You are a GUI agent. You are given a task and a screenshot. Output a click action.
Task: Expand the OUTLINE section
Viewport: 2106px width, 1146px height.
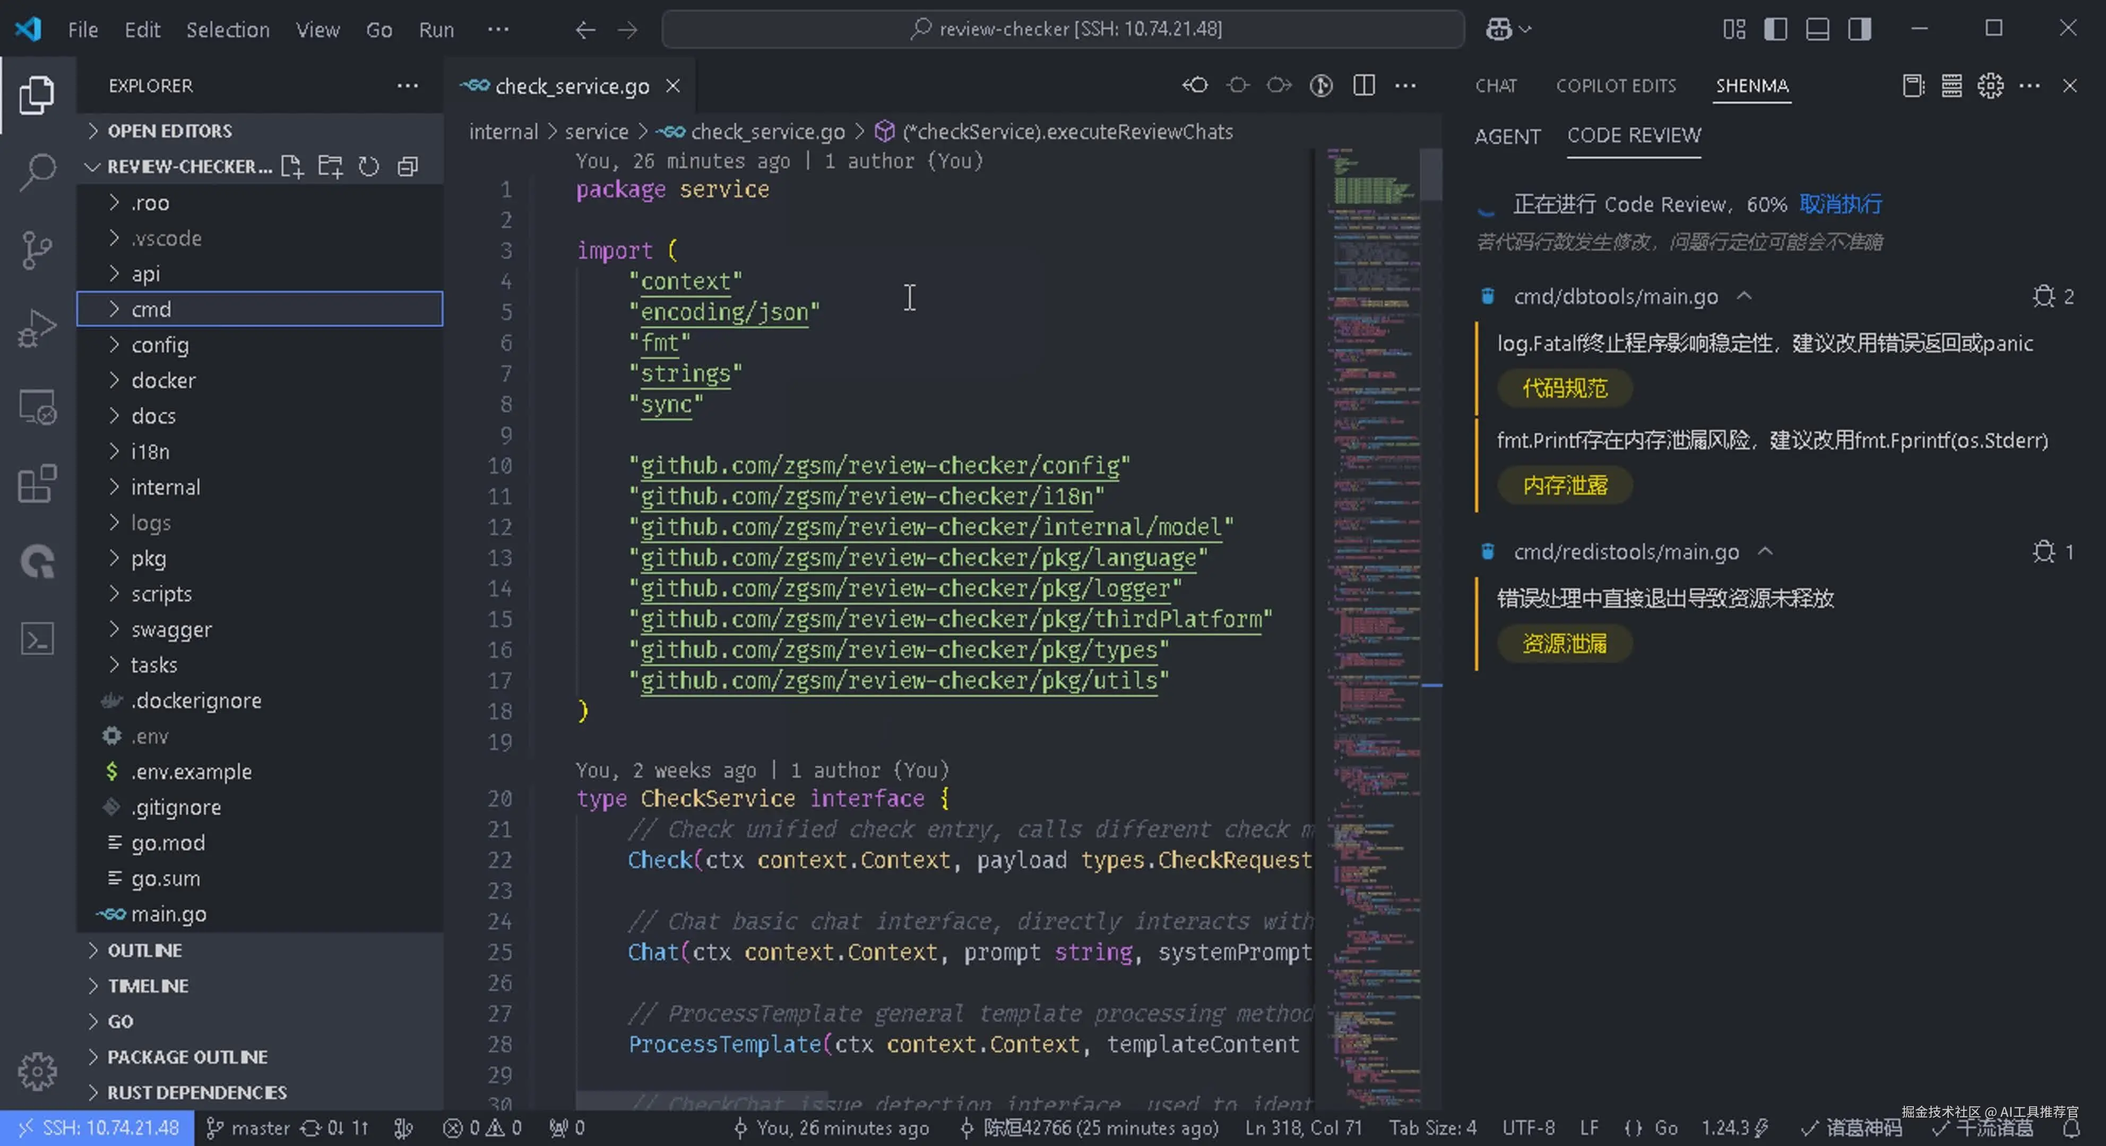pos(145,950)
